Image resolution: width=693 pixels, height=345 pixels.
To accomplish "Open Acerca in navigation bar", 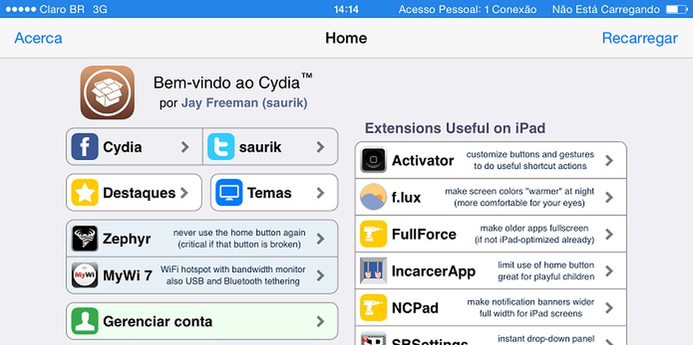I will (39, 39).
